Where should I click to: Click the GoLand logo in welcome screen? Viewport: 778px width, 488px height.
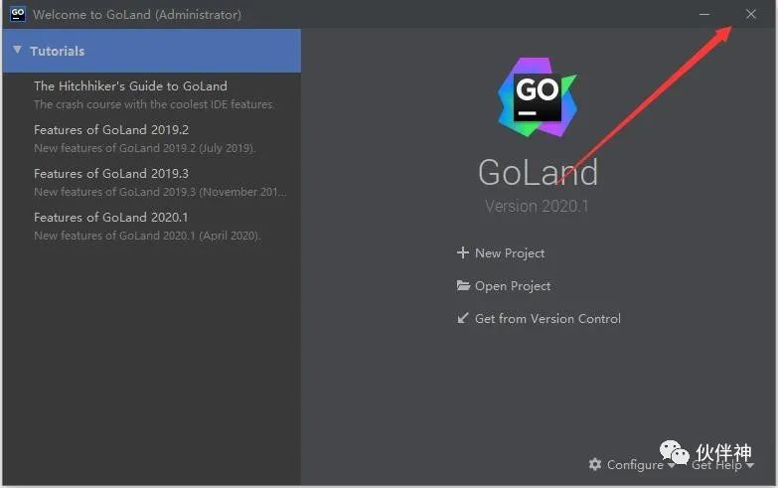click(538, 97)
